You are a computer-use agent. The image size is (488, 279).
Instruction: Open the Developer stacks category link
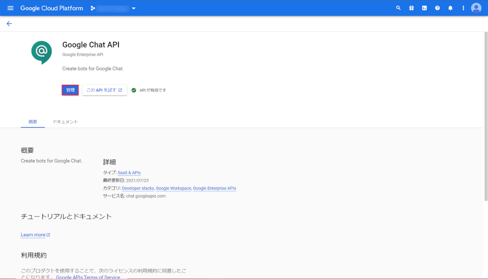coord(138,188)
